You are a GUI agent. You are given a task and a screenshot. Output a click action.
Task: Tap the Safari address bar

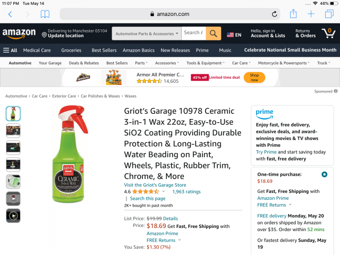click(x=170, y=14)
